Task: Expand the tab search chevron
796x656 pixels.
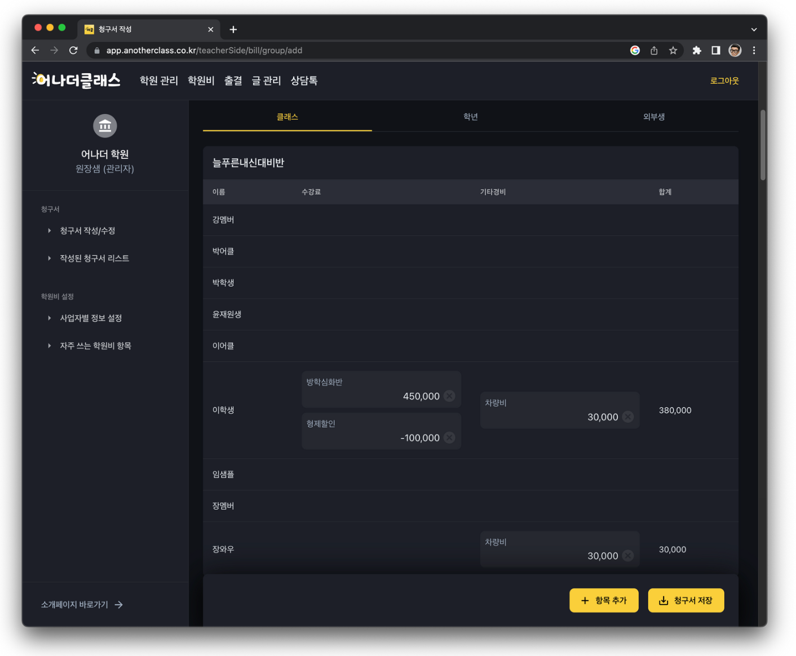Action: tap(754, 29)
